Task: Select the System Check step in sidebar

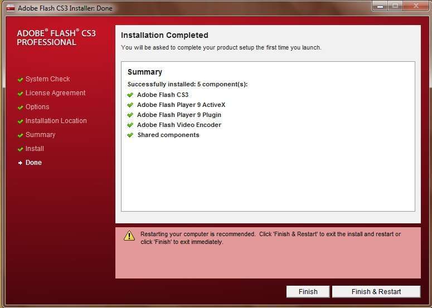Action: (48, 79)
